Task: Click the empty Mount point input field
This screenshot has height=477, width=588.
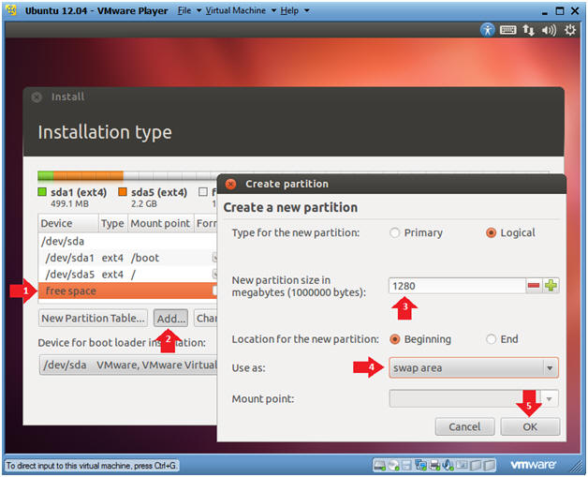Action: [x=464, y=399]
